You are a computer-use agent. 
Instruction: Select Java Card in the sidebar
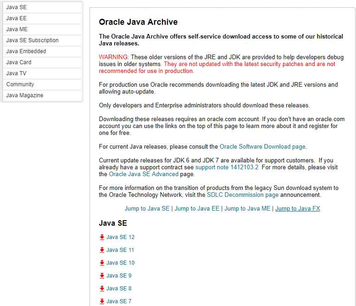[x=42, y=62]
